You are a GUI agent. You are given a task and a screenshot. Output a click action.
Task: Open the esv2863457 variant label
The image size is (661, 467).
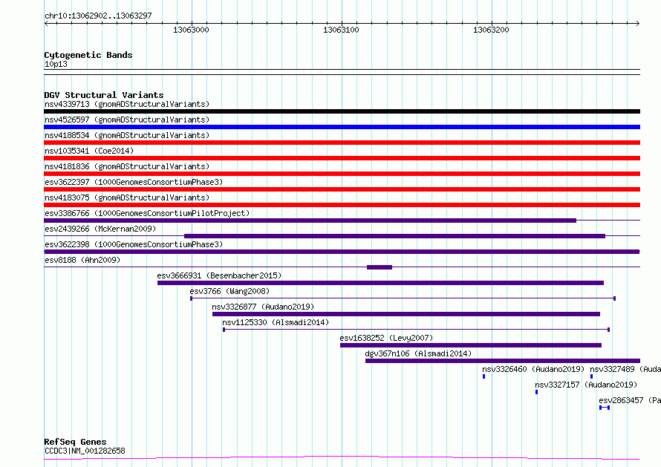click(630, 400)
